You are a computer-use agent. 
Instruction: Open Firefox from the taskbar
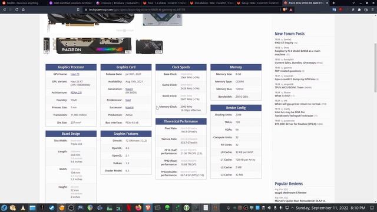click(x=138, y=208)
